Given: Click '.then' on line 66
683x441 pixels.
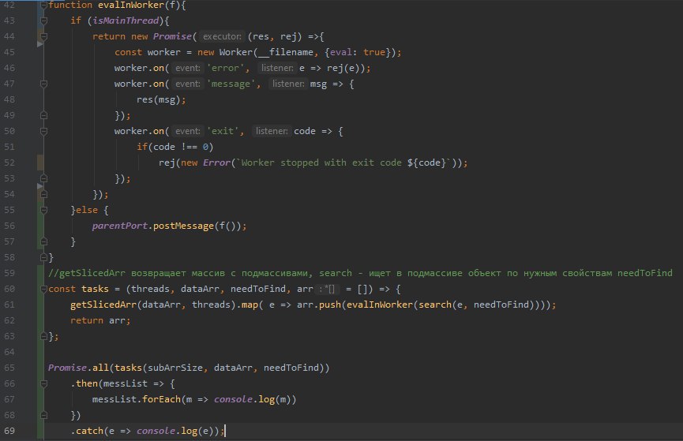Looking at the screenshot, I should [84, 383].
